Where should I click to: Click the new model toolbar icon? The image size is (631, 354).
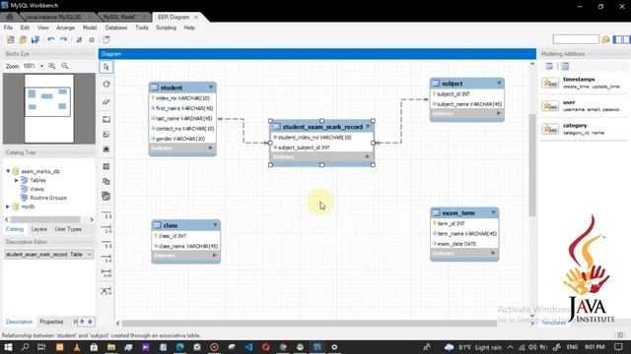[x=11, y=39]
